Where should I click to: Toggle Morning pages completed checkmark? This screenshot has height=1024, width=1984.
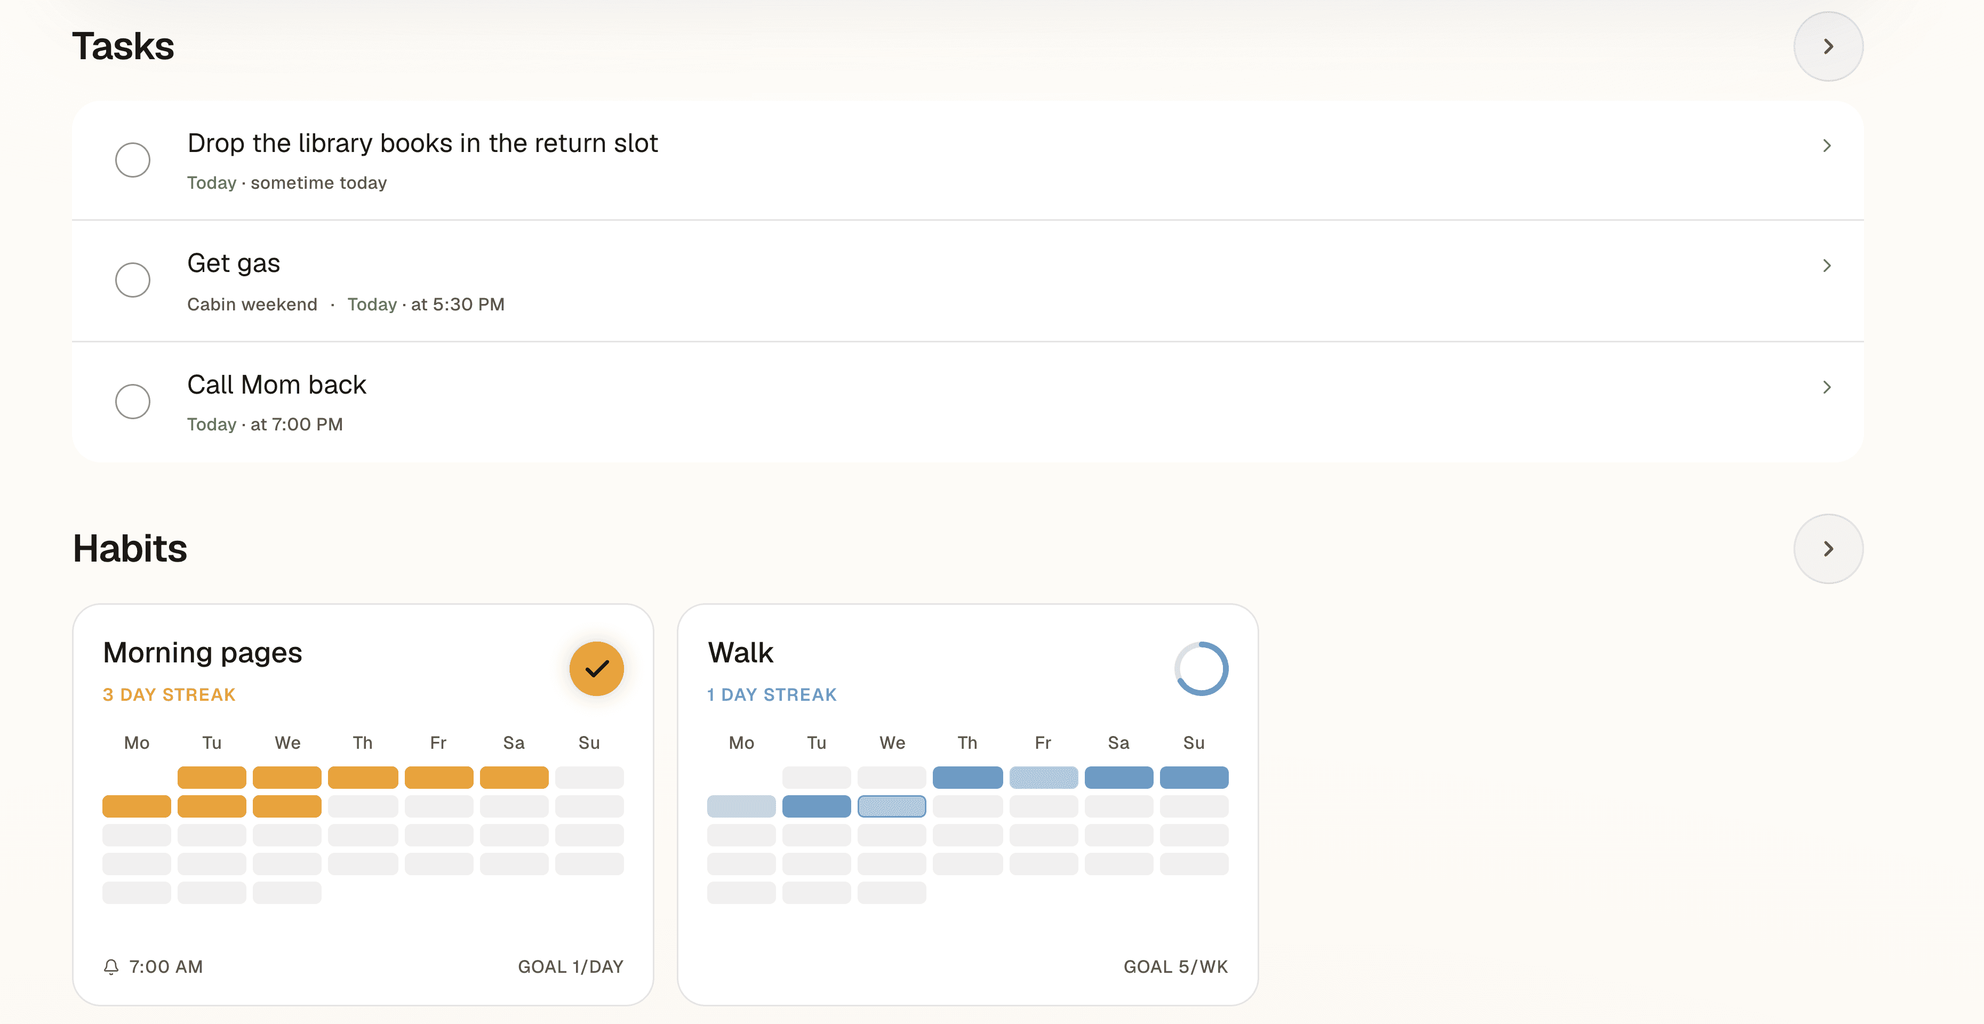(596, 669)
